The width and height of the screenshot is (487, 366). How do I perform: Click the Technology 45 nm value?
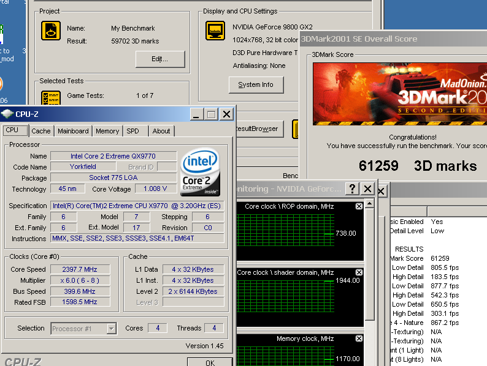[x=67, y=189]
